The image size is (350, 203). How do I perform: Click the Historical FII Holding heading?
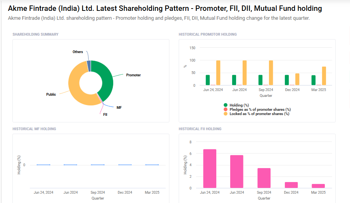(200, 129)
